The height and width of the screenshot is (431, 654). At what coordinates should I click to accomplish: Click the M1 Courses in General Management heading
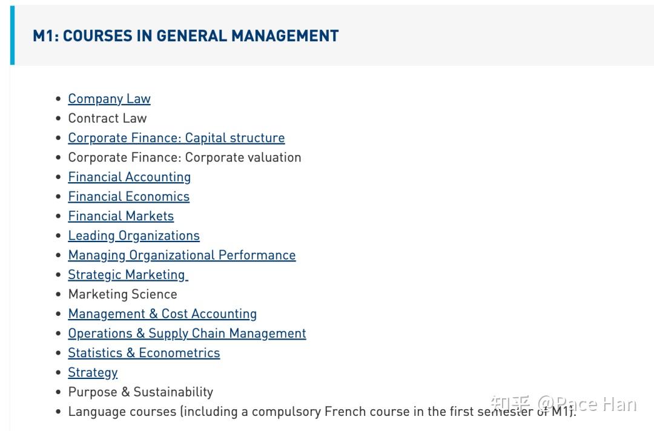pyautogui.click(x=185, y=36)
